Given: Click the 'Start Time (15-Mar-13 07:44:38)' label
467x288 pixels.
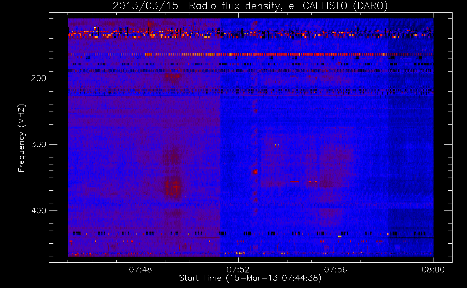Looking at the screenshot, I should pos(250,278).
